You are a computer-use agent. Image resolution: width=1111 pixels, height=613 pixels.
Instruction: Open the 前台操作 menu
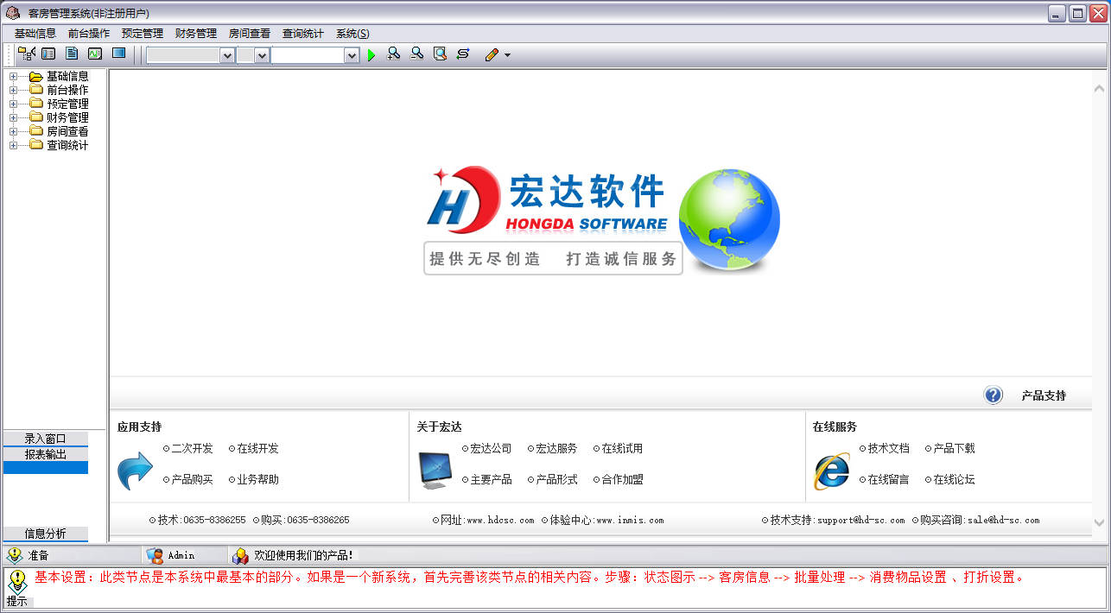[89, 34]
